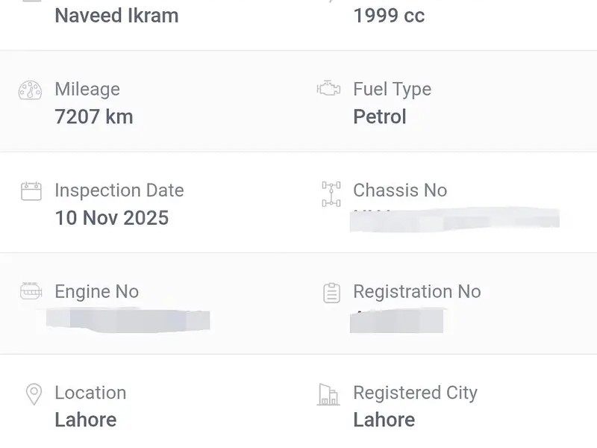Click the Fuel Type engine icon
Viewport: 597px width, 448px height.
coord(329,90)
